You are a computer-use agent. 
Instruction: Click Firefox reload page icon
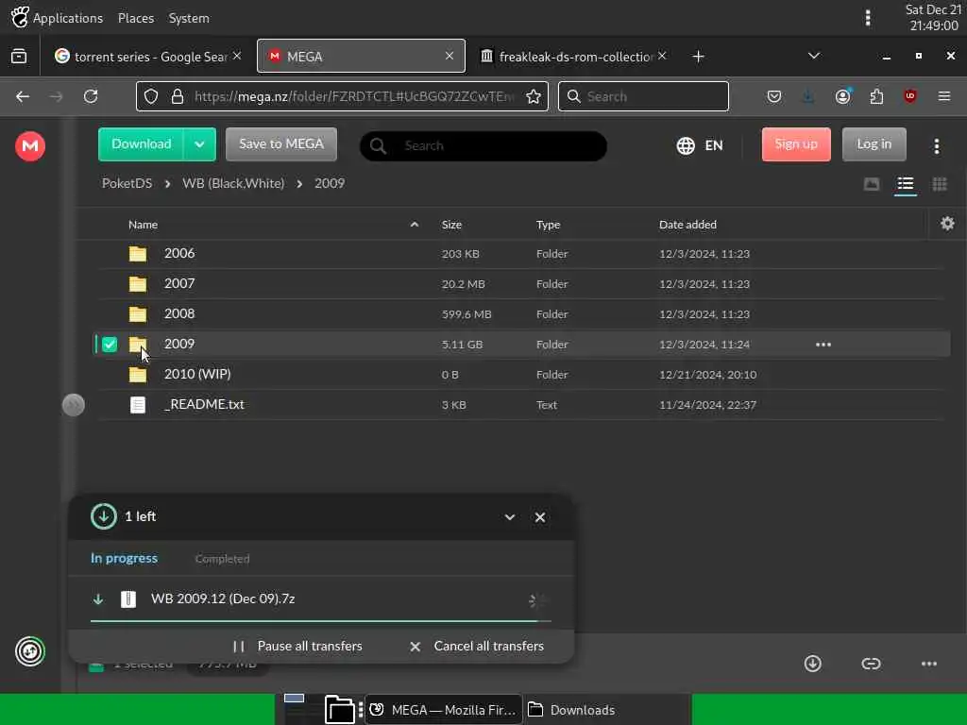click(91, 96)
